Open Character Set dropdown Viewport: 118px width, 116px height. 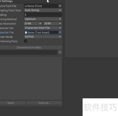click(x=43, y=28)
